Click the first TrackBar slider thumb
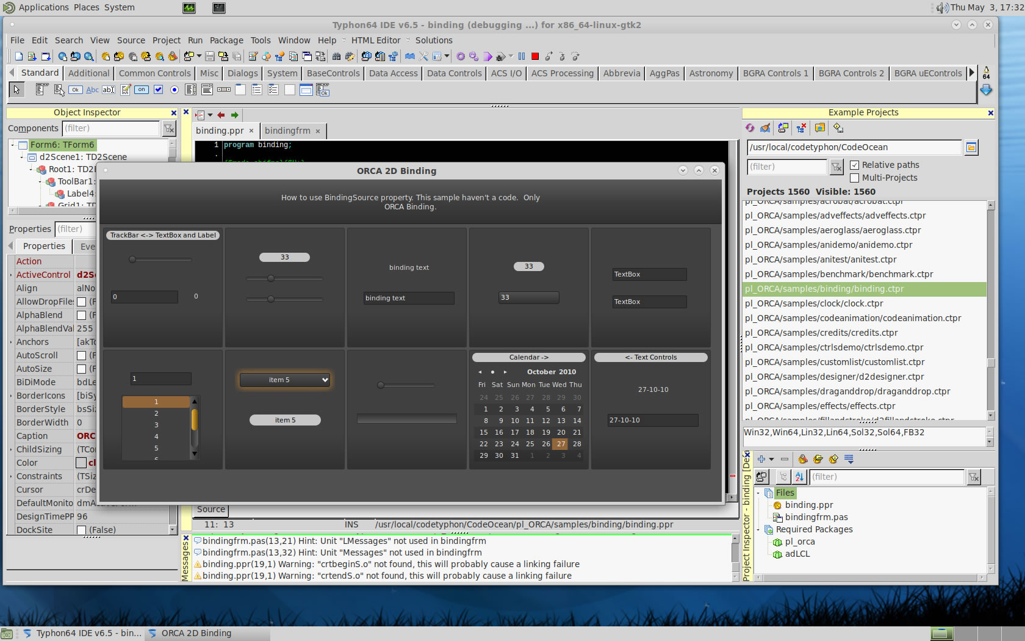Screen dimensions: 1025x641 coord(132,259)
